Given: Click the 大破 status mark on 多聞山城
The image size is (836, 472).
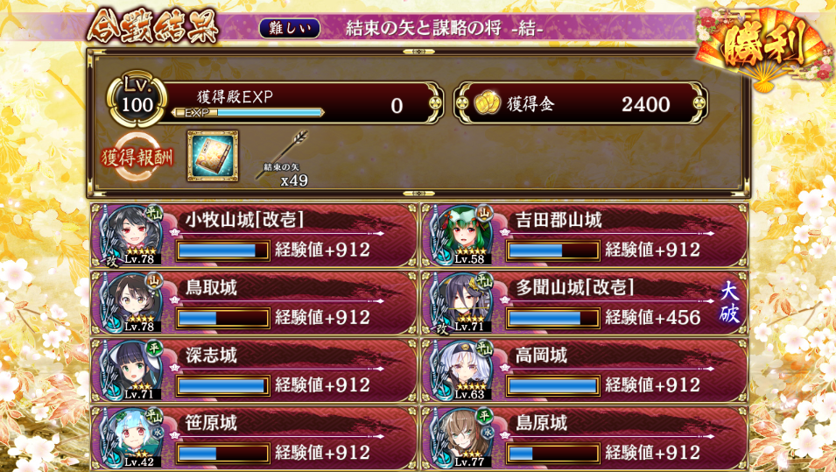Looking at the screenshot, I should 729,302.
